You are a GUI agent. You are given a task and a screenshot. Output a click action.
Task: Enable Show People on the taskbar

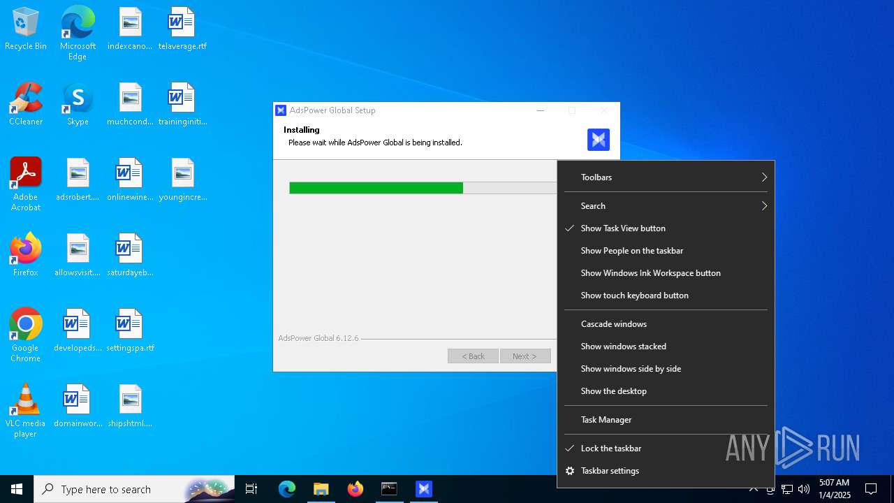click(666, 251)
